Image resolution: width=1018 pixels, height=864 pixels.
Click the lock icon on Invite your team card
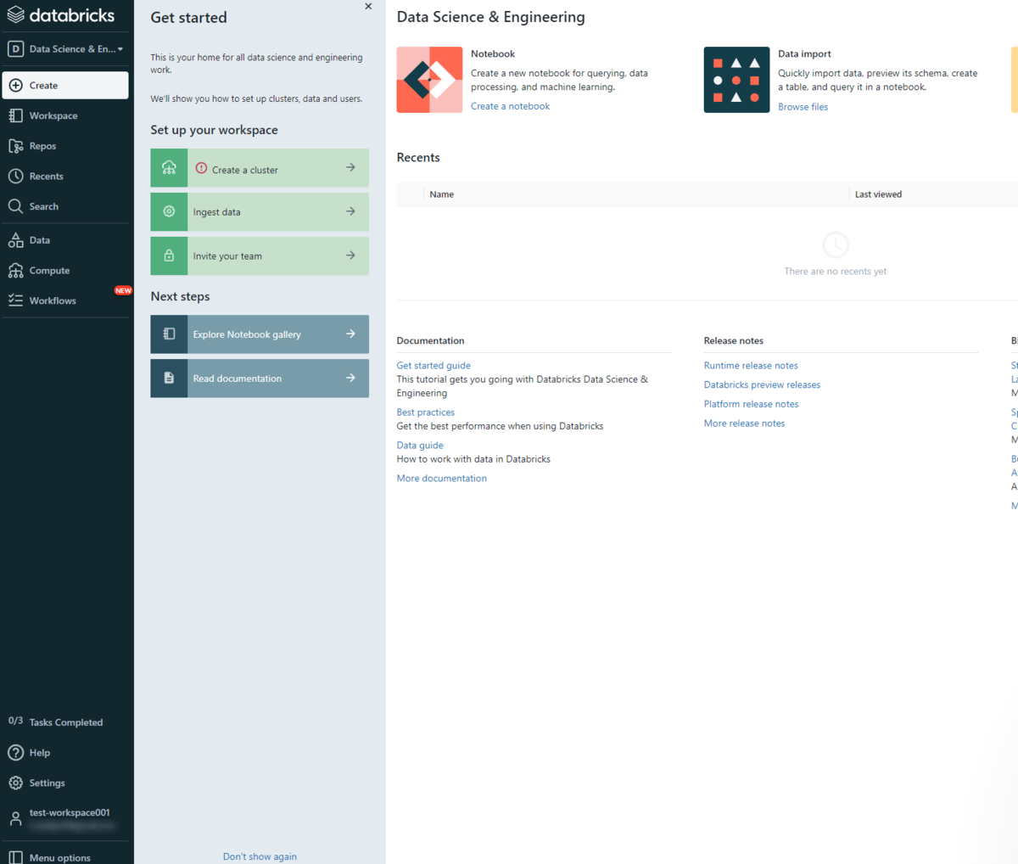point(169,256)
